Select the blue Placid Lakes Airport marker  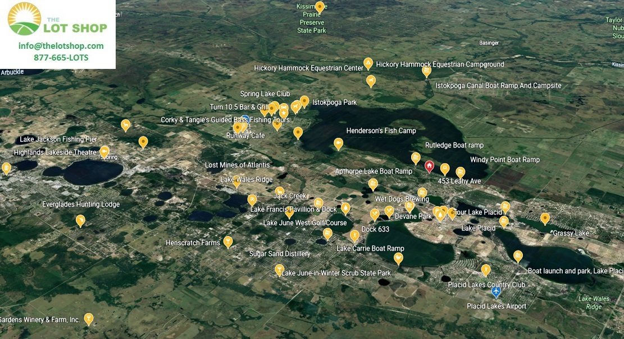tap(496, 292)
